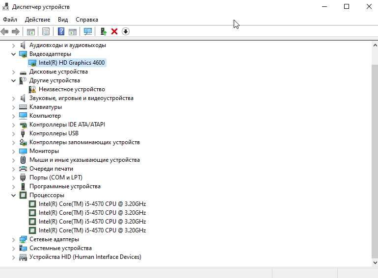Screen dimensions: 378x278
Task: Expand Звуковые, игровые и видеоустройства node
Action: click(14, 99)
